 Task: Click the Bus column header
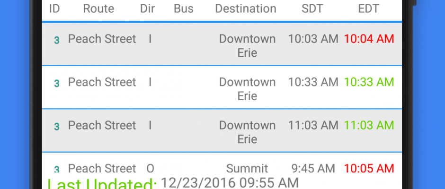point(184,9)
